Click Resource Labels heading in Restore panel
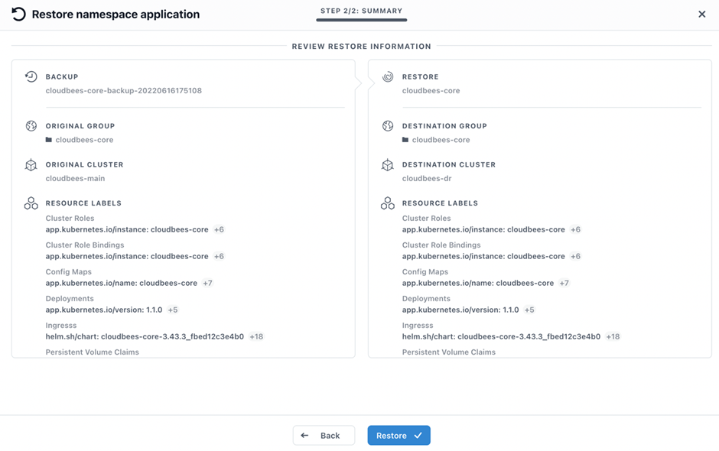 [x=441, y=203]
